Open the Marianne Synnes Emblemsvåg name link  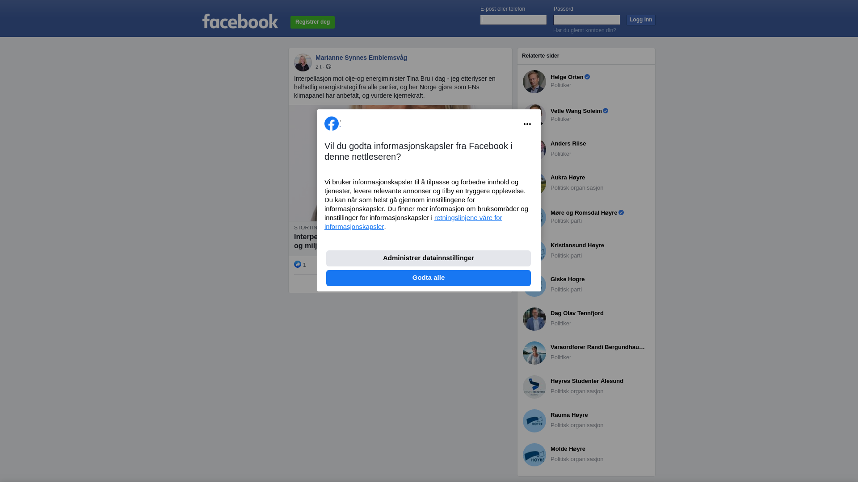(x=361, y=58)
